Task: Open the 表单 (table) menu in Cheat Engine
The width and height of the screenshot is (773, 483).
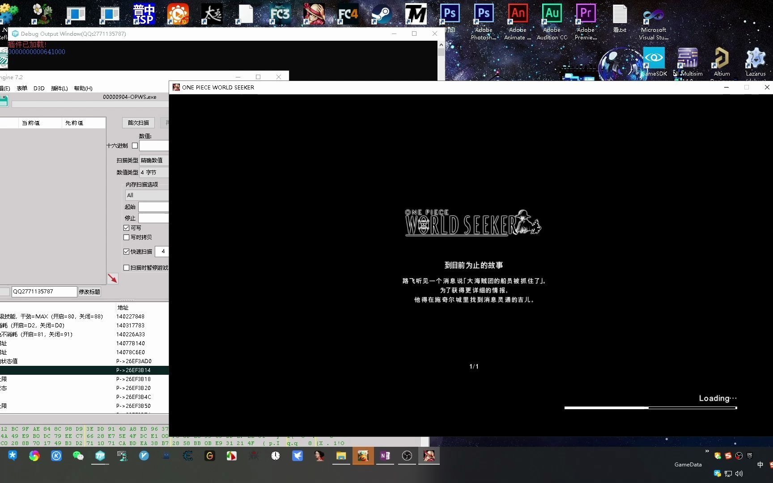Action: (x=22, y=88)
